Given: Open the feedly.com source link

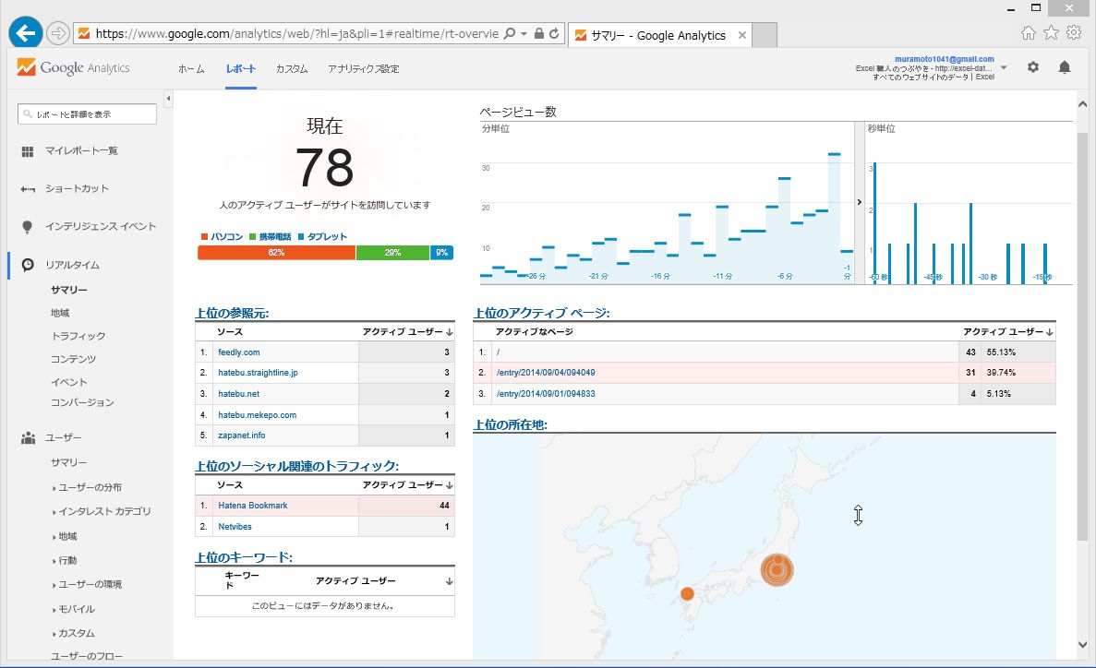Looking at the screenshot, I should tap(238, 352).
